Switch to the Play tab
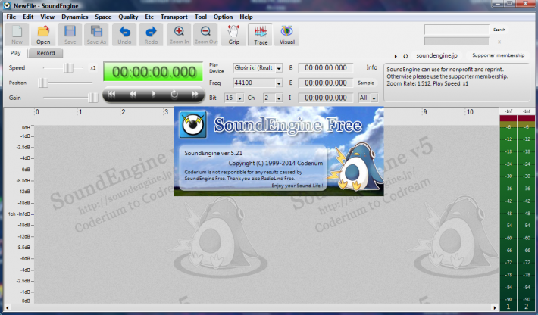The height and width of the screenshot is (315, 538). 15,53
